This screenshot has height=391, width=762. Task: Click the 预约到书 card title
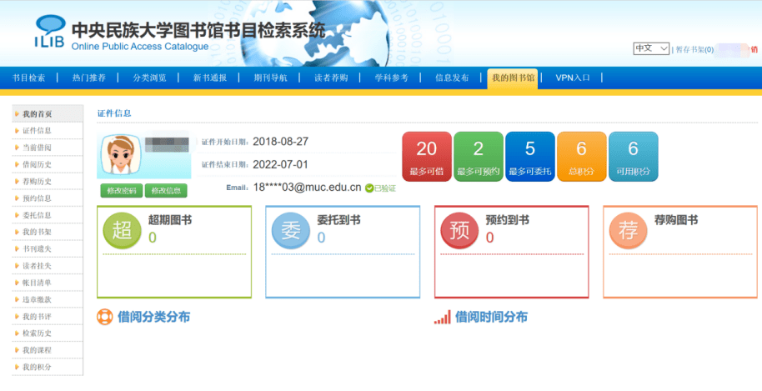pyautogui.click(x=508, y=220)
